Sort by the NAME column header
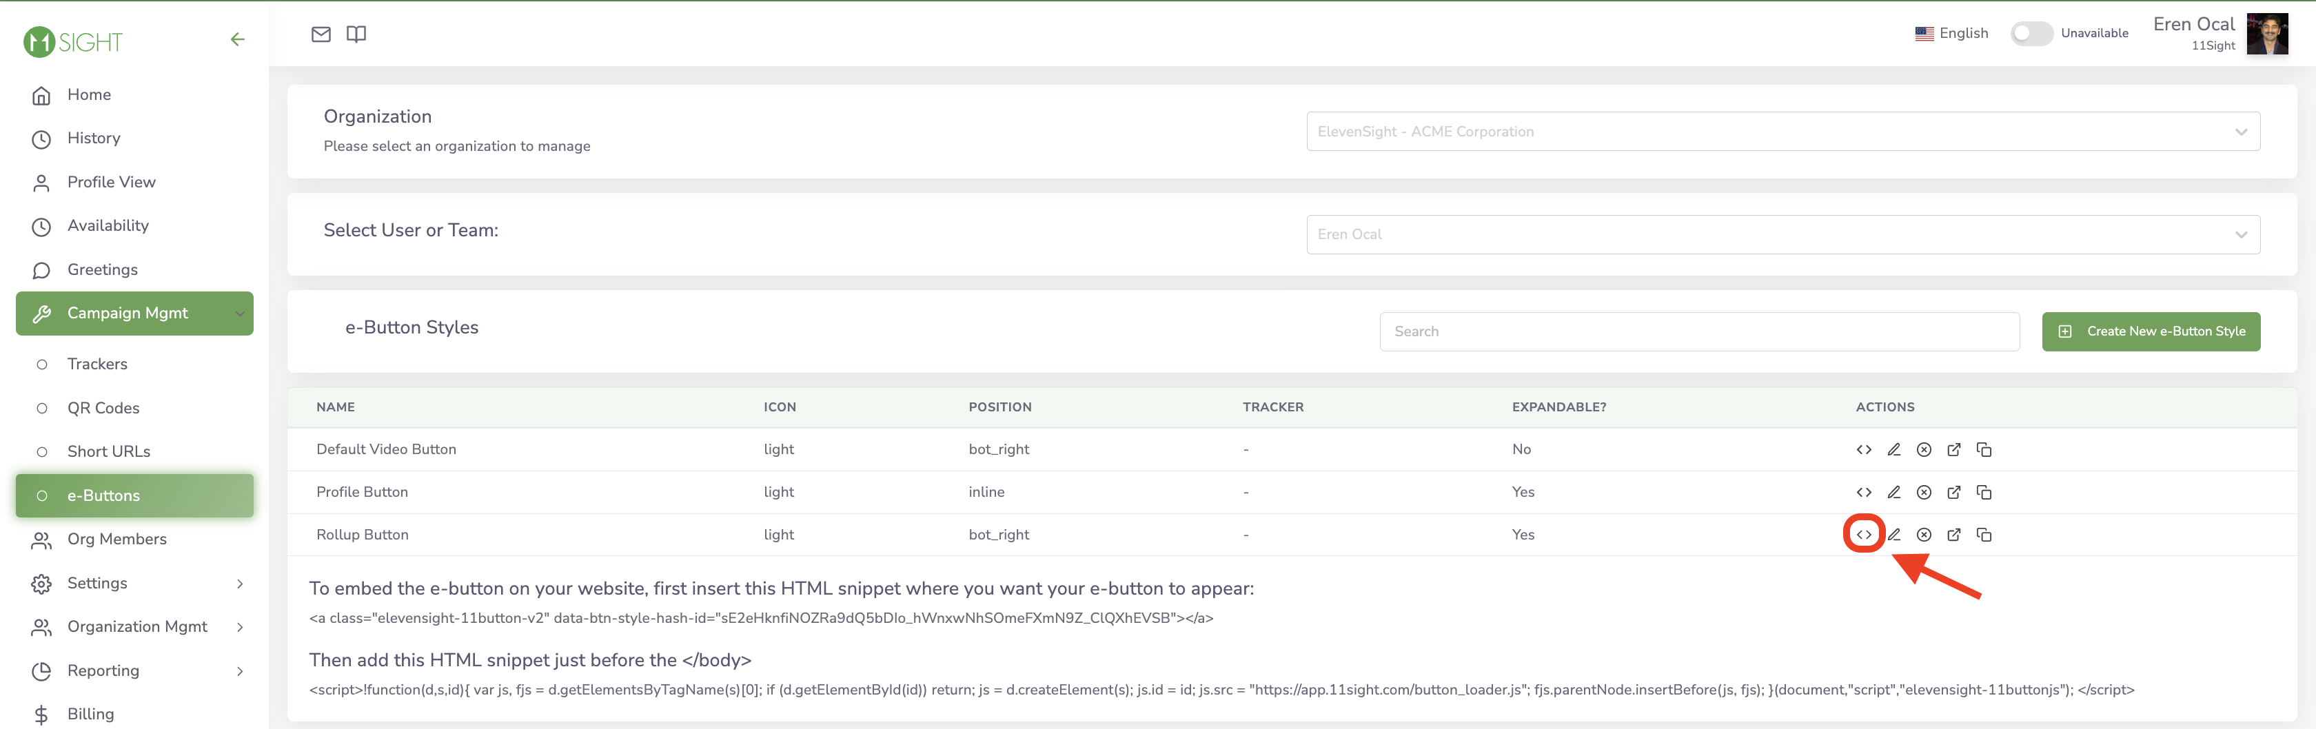 (336, 407)
